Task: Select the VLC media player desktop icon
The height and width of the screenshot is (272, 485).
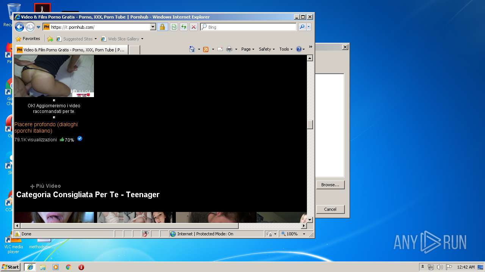Action: click(x=14, y=245)
